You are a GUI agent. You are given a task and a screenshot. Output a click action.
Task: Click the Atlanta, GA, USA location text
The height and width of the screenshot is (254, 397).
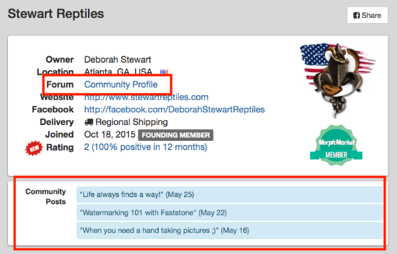point(118,71)
